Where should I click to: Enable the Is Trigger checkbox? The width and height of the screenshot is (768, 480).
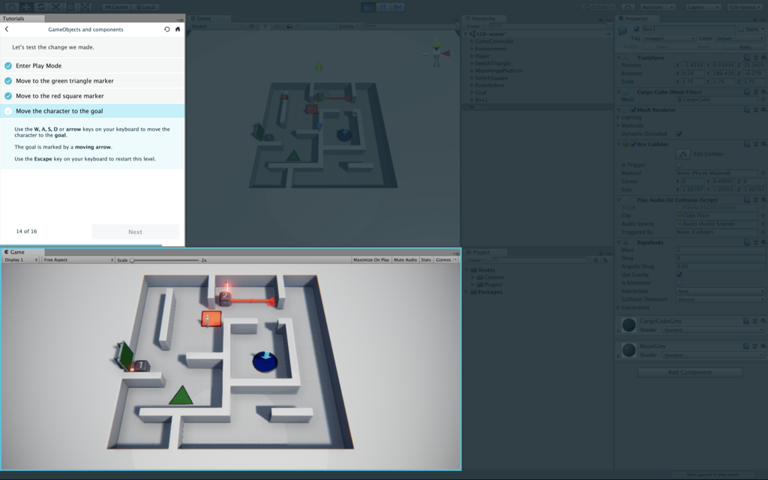679,165
